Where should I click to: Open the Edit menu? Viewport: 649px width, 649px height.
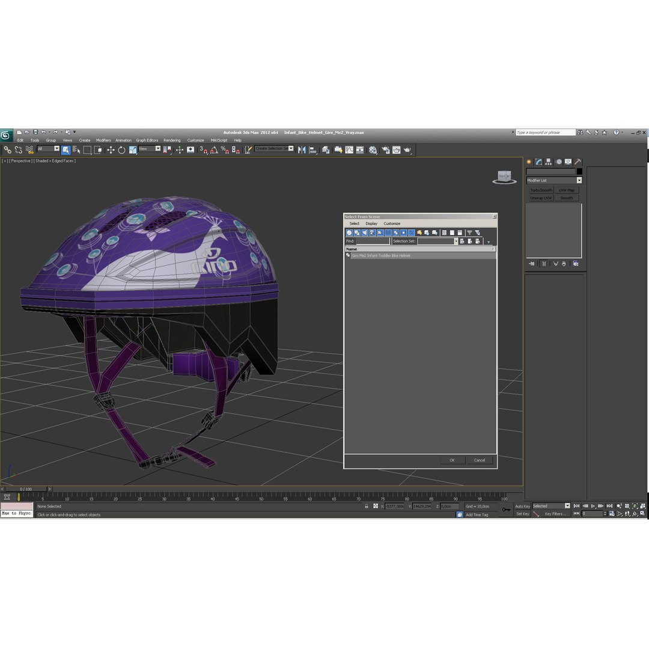click(x=20, y=140)
